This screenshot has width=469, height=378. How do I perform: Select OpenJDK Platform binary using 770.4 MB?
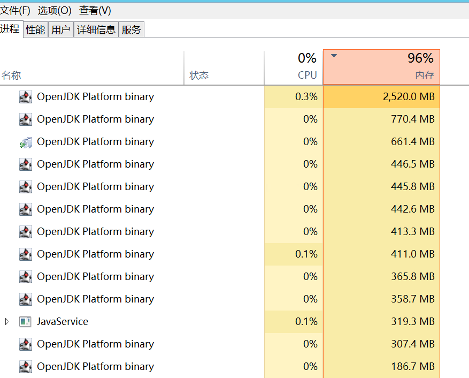pyautogui.click(x=95, y=119)
